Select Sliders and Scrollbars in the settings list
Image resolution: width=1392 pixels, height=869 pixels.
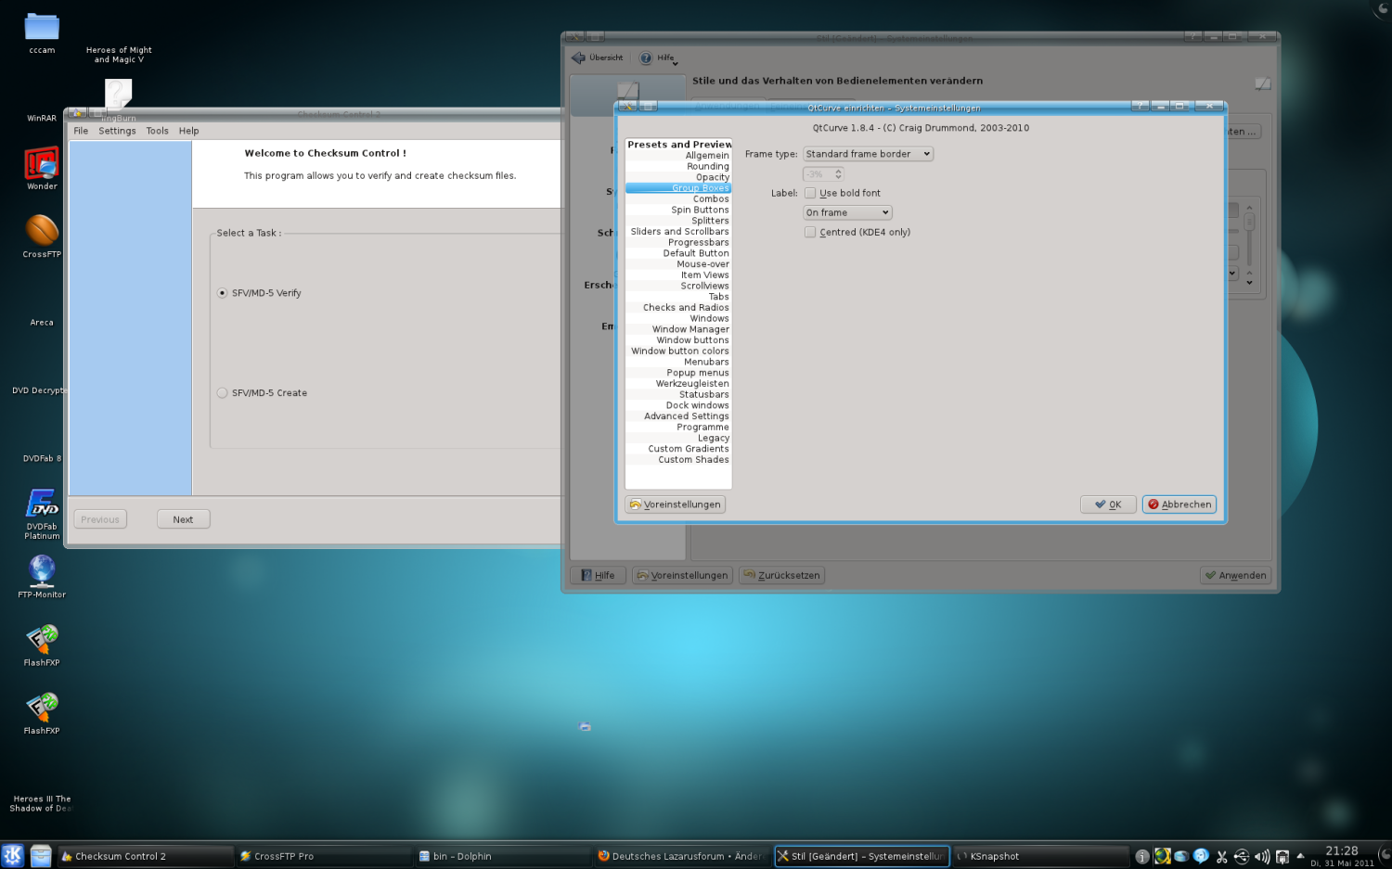point(679,232)
